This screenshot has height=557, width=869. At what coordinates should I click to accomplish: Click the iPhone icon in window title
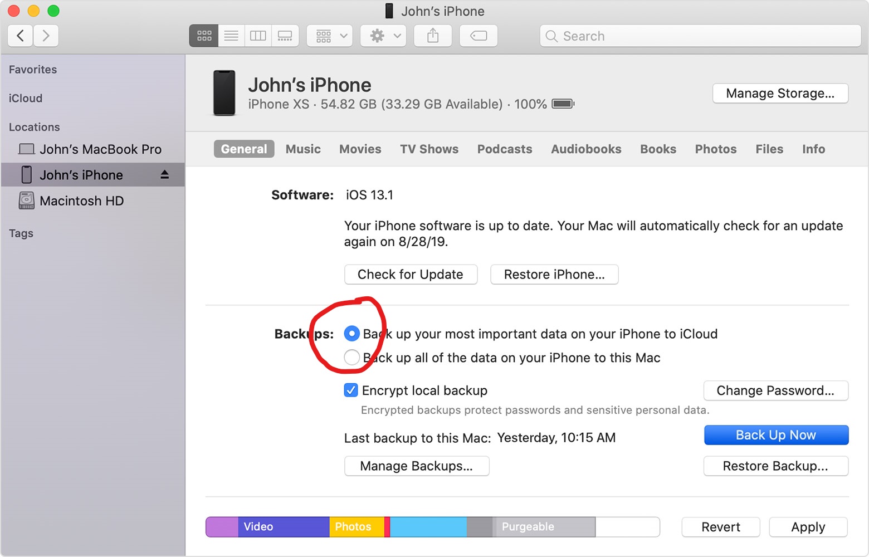(x=389, y=11)
